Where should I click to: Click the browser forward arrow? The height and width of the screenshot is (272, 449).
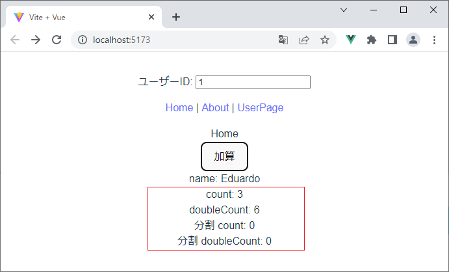[36, 40]
